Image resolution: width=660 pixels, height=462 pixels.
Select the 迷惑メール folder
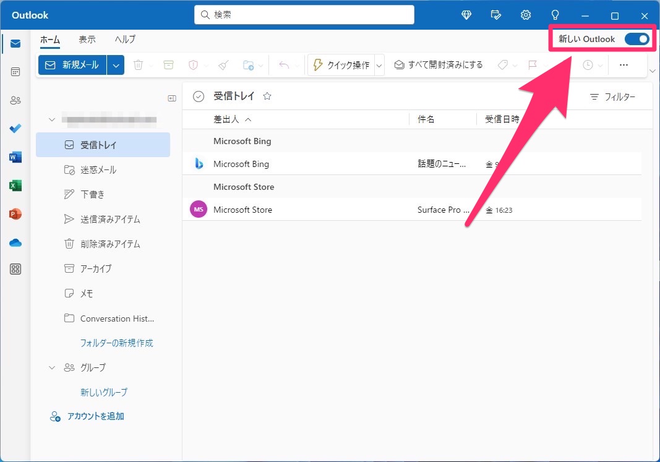(x=98, y=169)
